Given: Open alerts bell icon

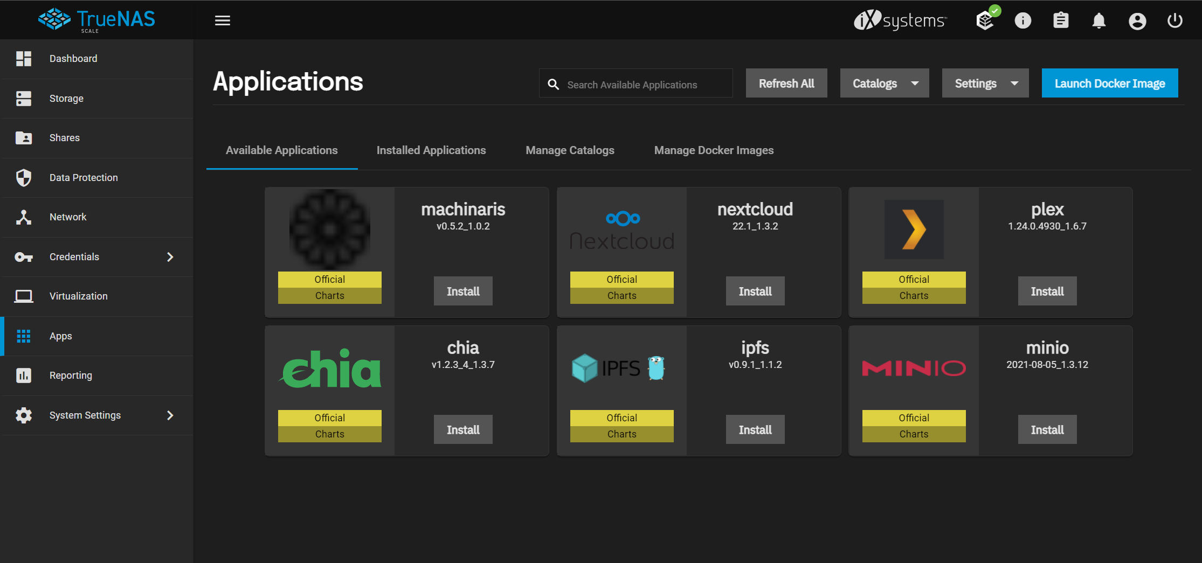Looking at the screenshot, I should (x=1099, y=21).
